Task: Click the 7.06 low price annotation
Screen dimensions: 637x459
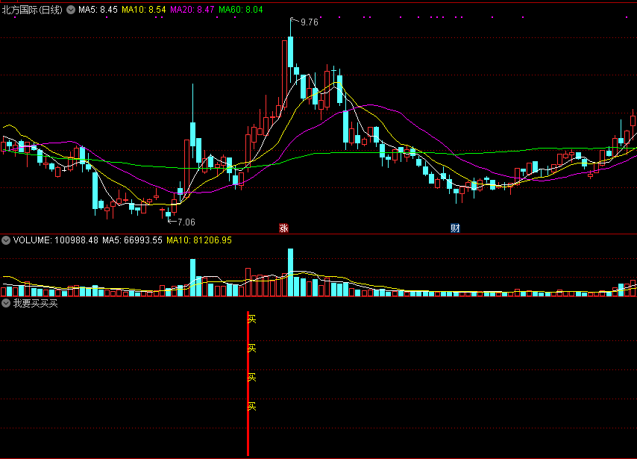Action: [186, 222]
